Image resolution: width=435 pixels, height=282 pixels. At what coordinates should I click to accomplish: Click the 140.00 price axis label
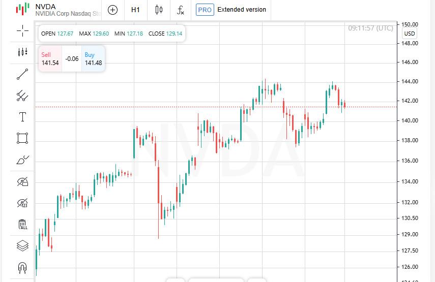pos(410,120)
